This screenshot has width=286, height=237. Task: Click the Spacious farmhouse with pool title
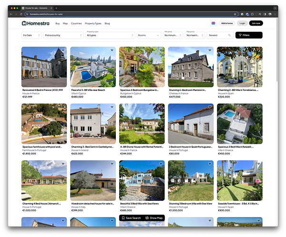pos(42,147)
